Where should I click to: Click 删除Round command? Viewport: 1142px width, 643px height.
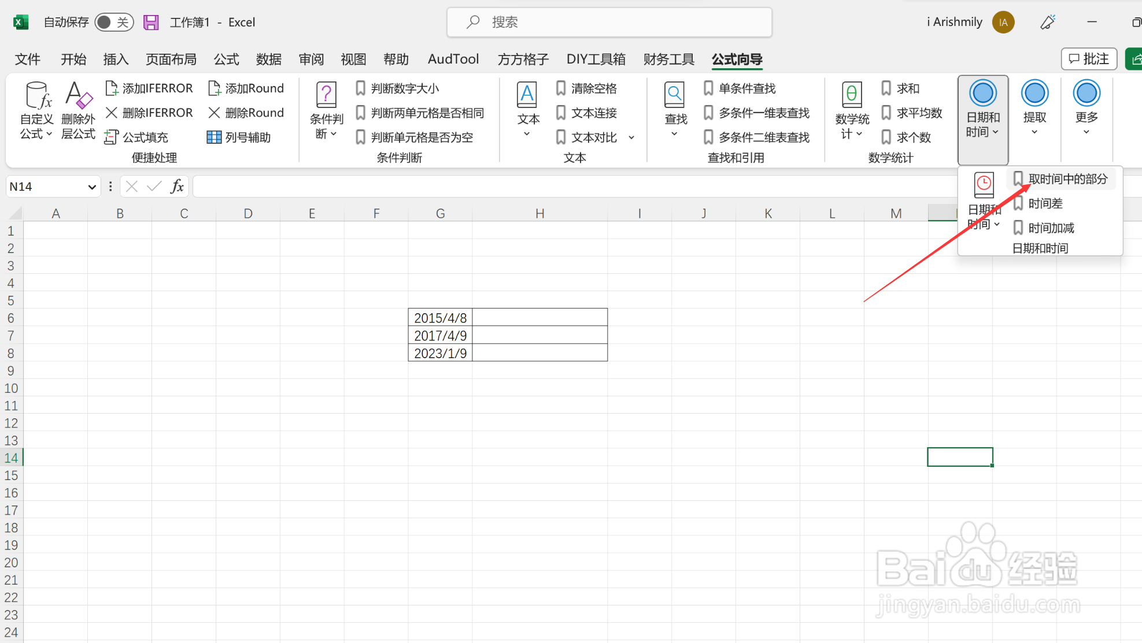(246, 113)
